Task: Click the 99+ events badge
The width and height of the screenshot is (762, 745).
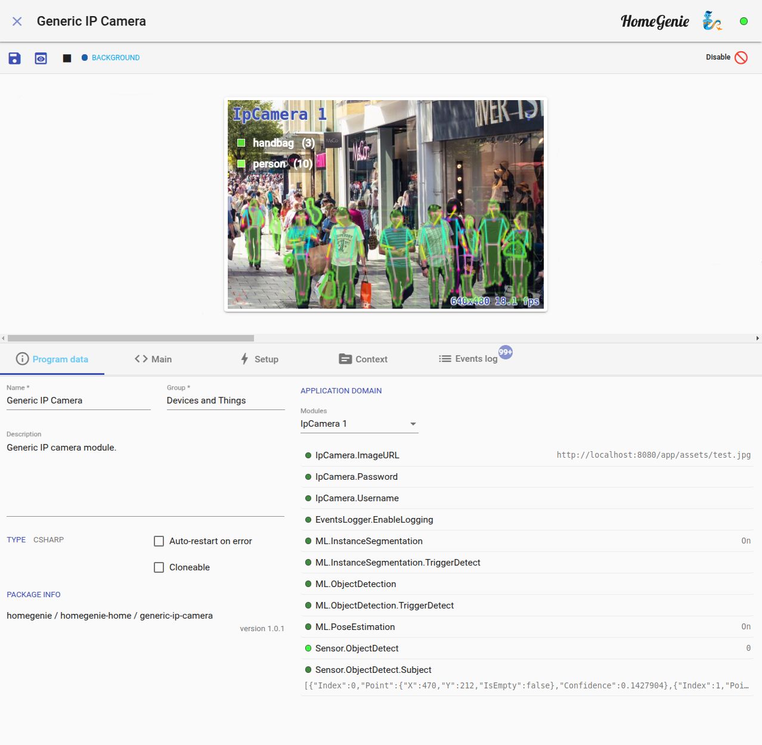Action: point(506,352)
